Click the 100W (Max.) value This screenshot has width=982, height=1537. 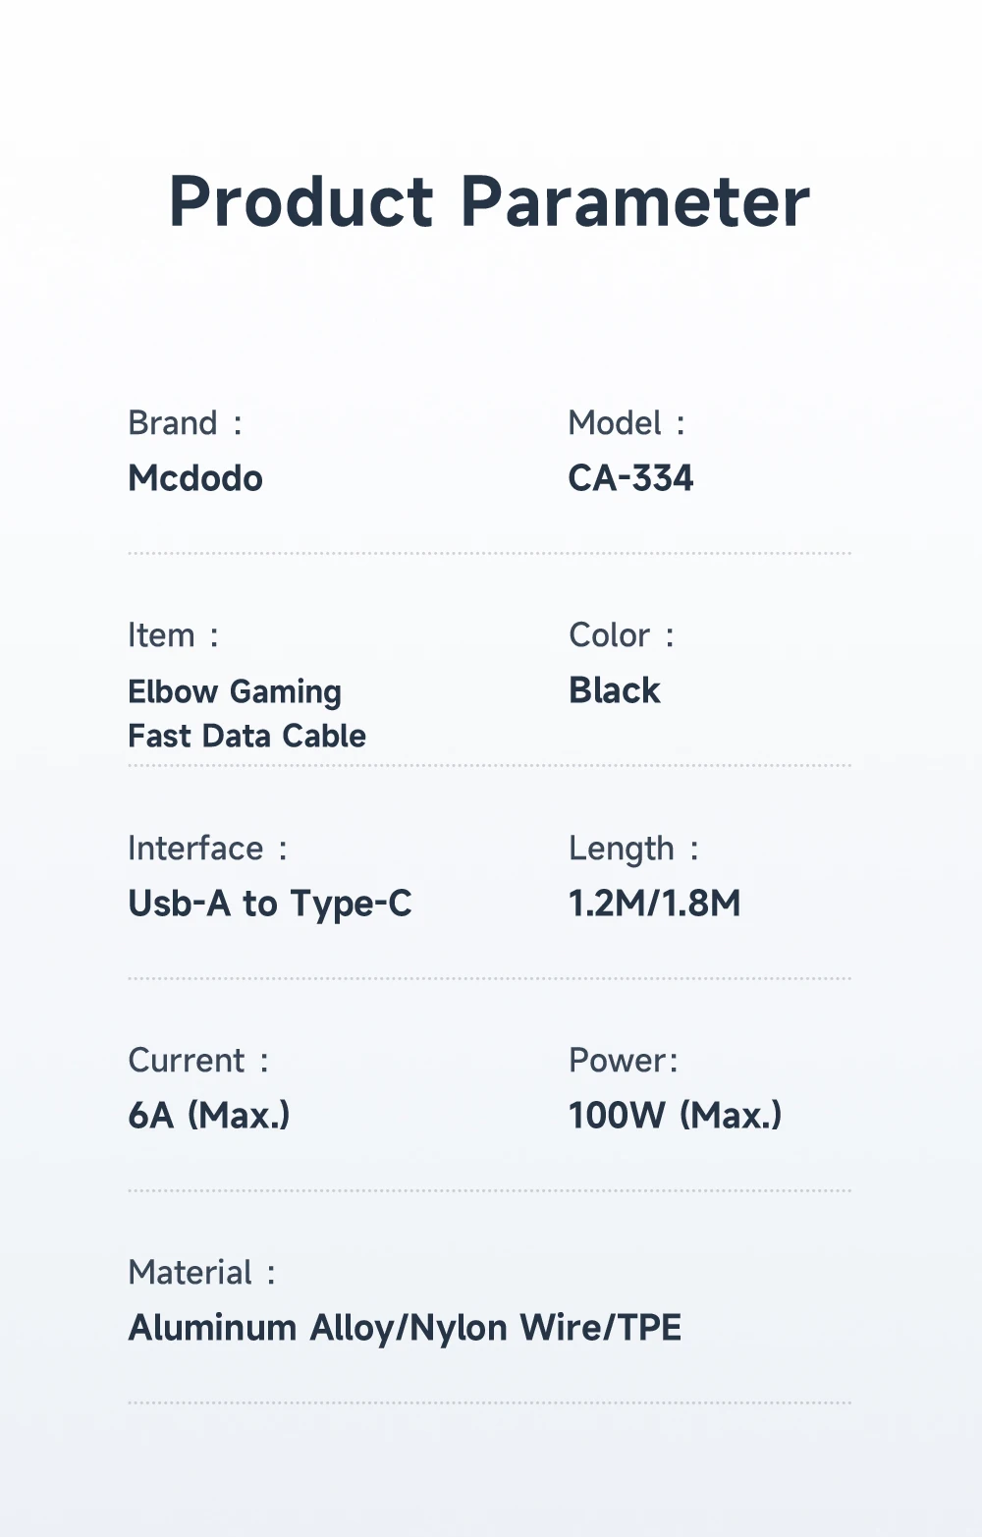pyautogui.click(x=676, y=1116)
